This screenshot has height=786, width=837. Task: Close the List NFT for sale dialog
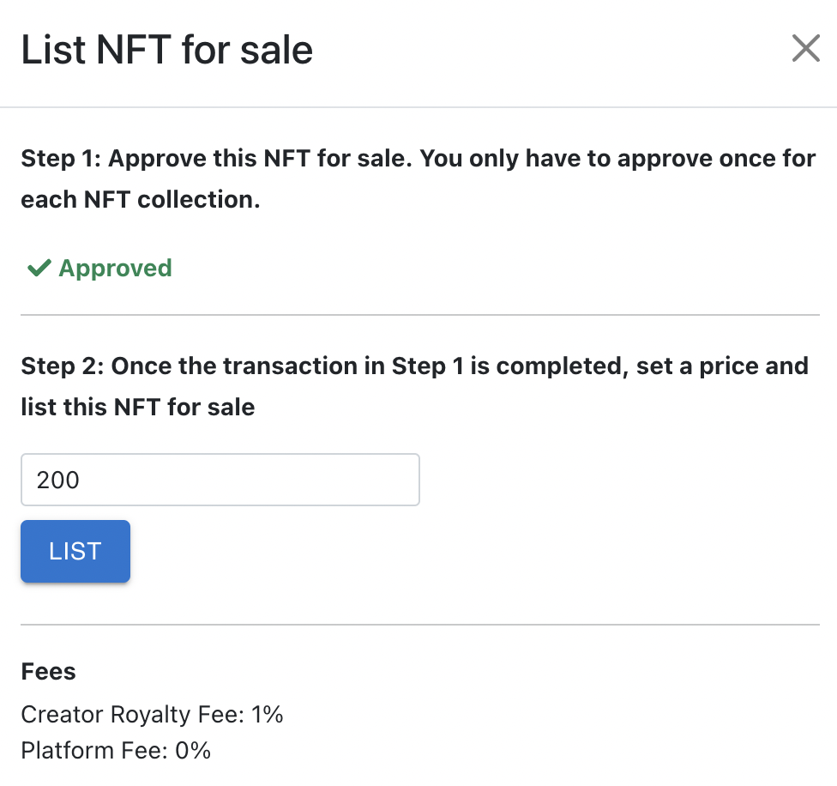(x=805, y=49)
